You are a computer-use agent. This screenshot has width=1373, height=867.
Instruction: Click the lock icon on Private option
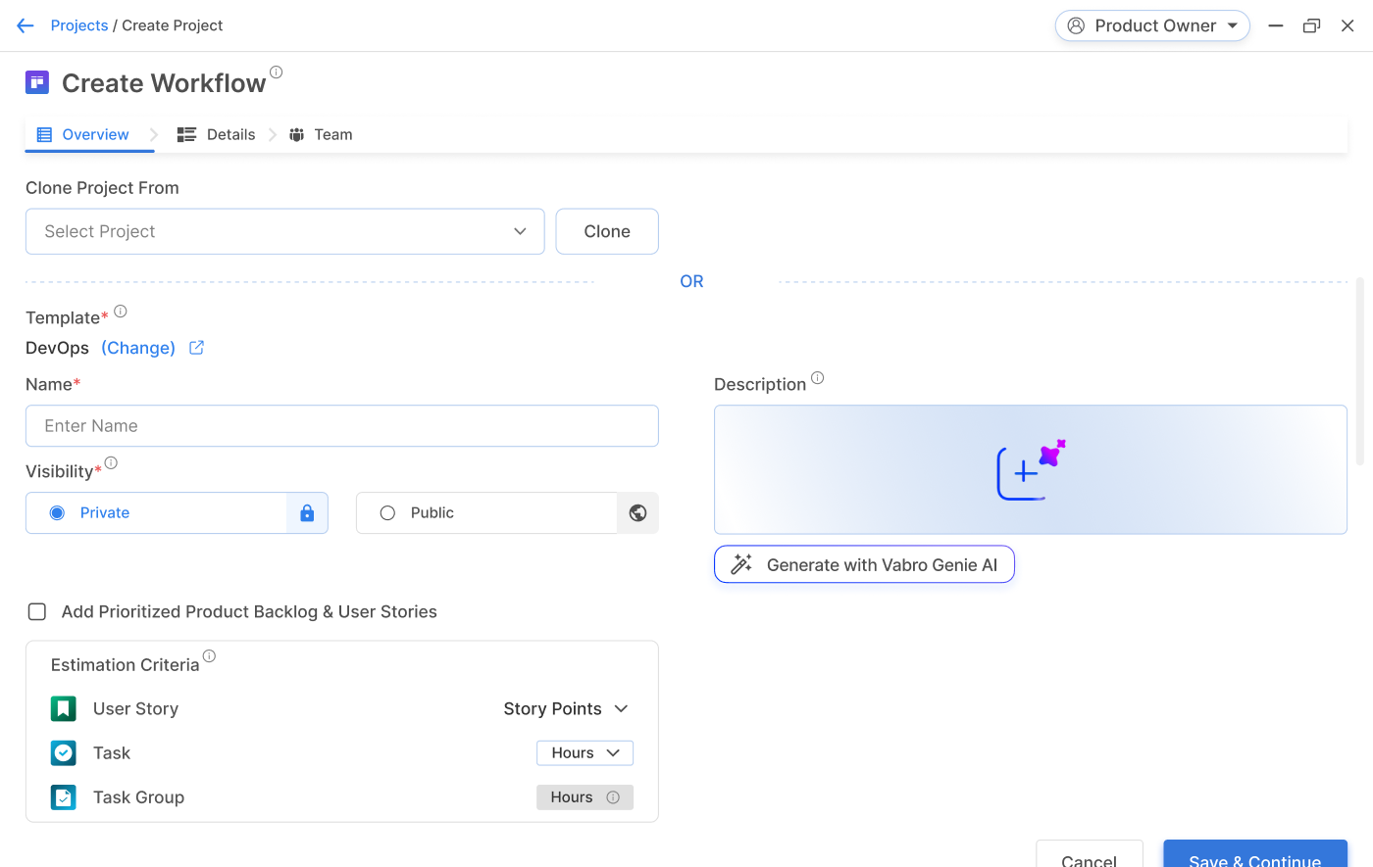click(x=307, y=513)
